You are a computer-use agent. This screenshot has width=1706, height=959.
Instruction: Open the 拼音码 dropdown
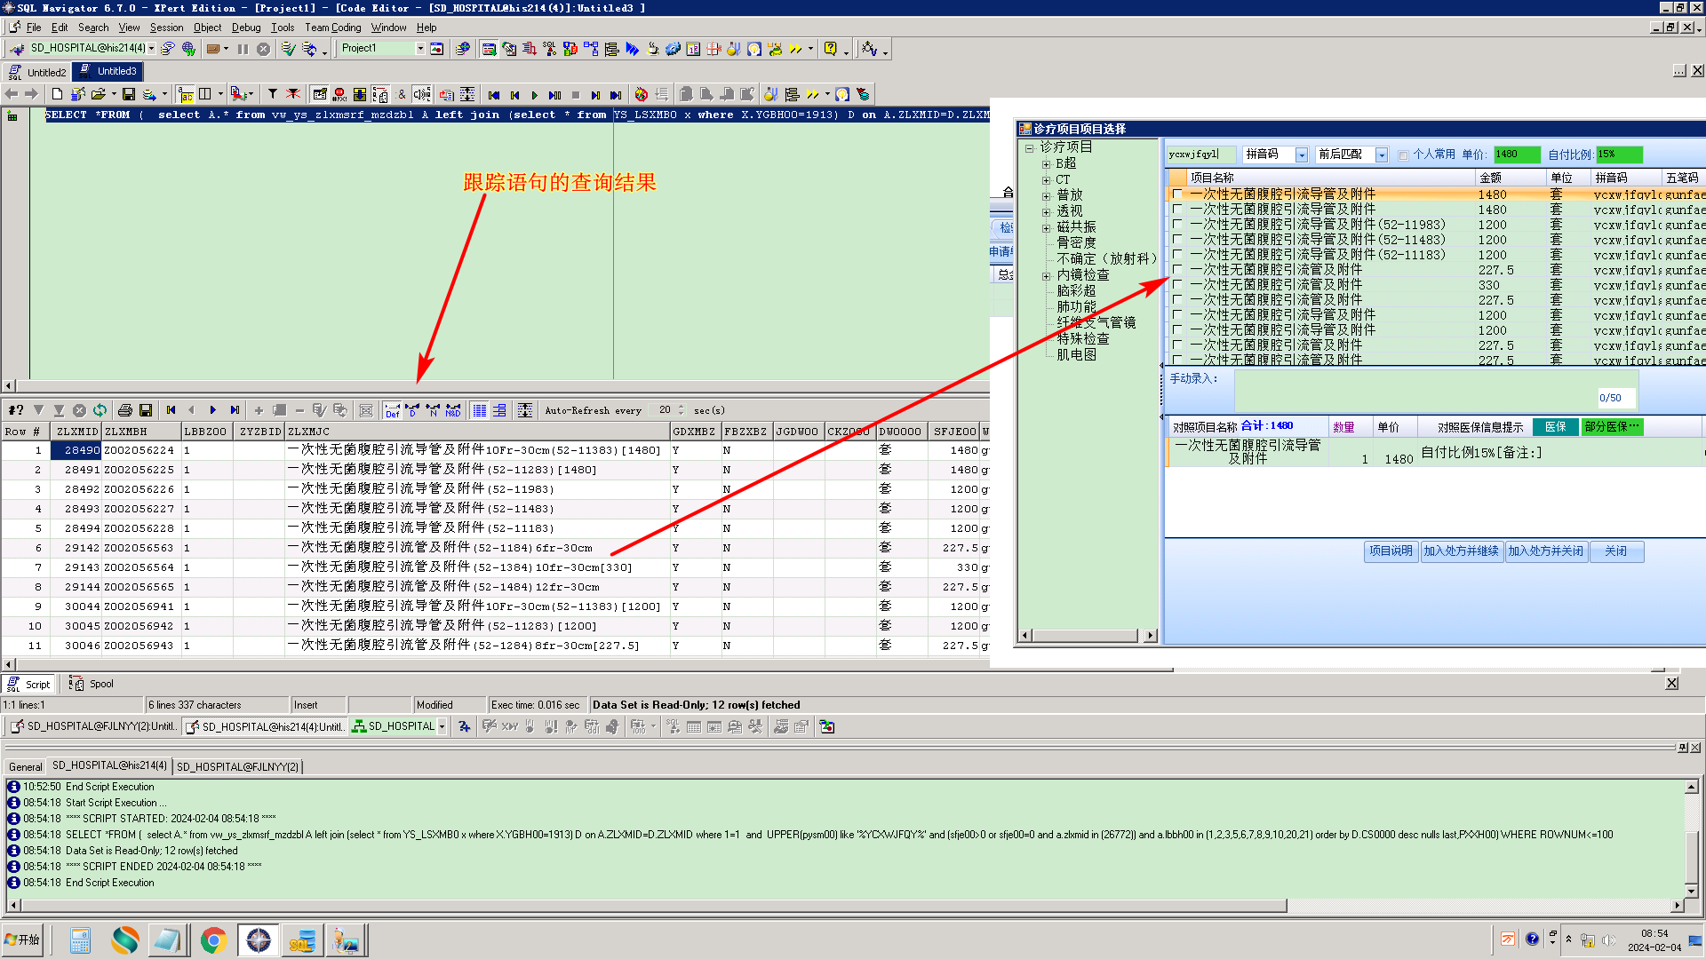[1302, 155]
